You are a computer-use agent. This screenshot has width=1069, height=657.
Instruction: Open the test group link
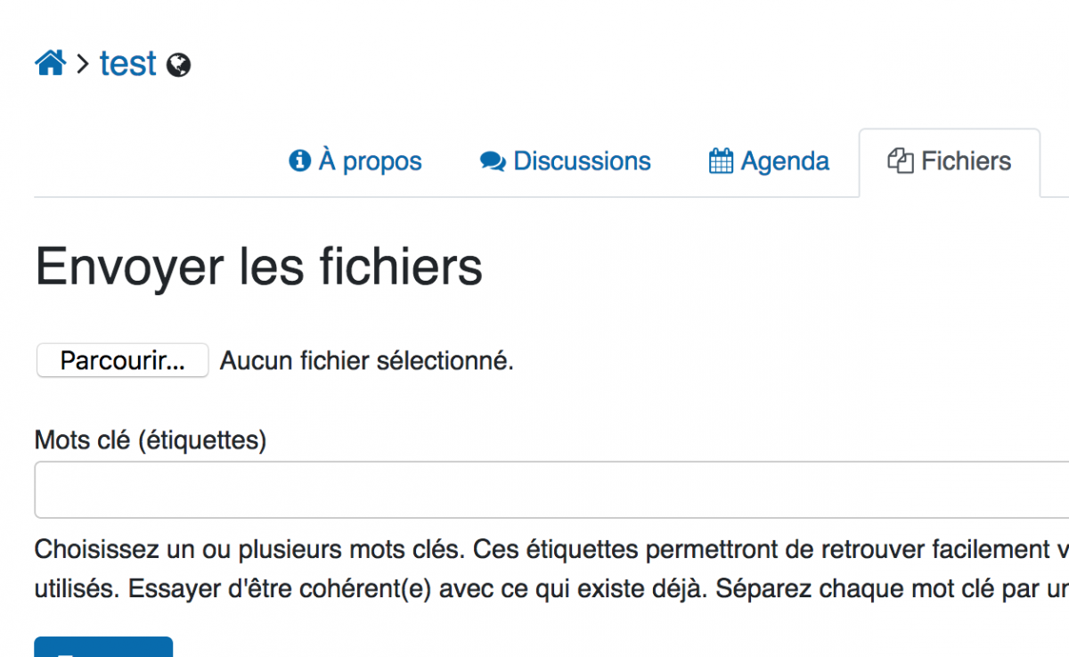[x=128, y=63]
